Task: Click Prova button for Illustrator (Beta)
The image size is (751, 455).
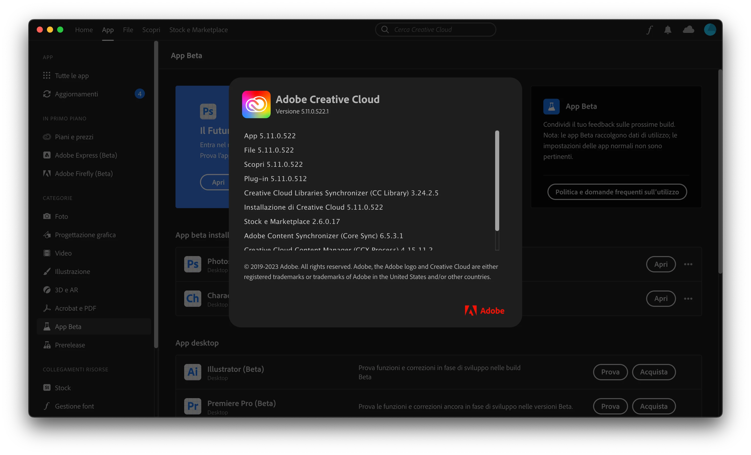Action: pyautogui.click(x=610, y=372)
